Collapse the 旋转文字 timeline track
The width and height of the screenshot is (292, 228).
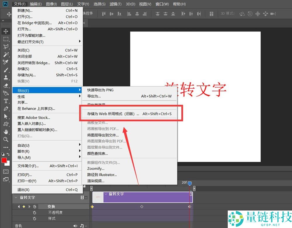(16, 198)
